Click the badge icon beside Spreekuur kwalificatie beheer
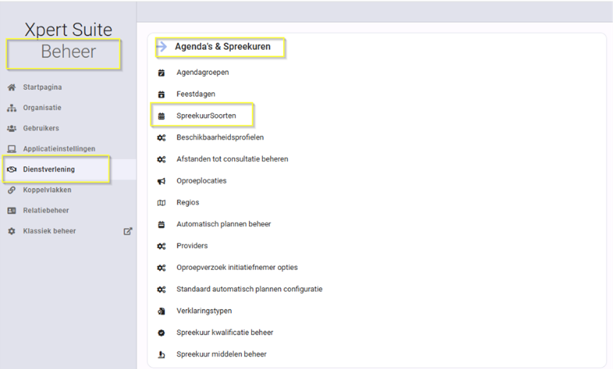 tap(162, 332)
